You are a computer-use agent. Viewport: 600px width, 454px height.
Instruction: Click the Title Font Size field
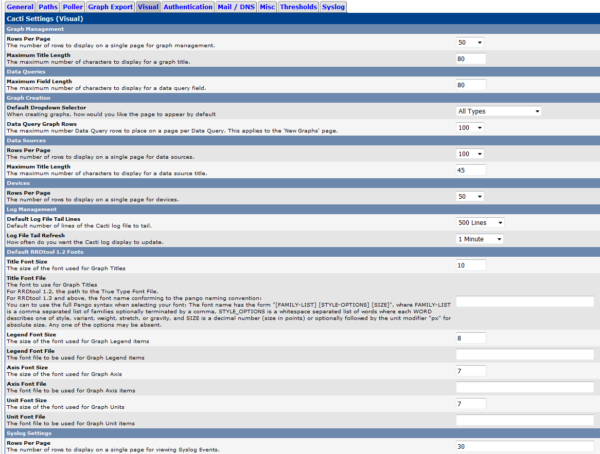pos(471,266)
